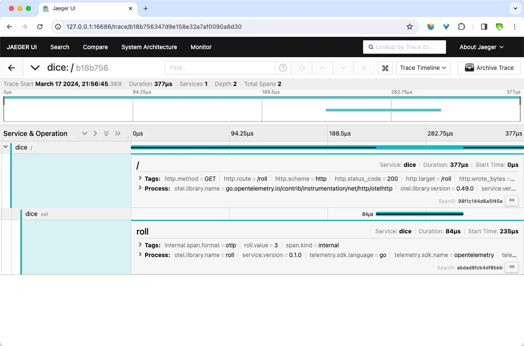Image resolution: width=524 pixels, height=346 pixels.
Task: Bookmark this page with the star icon
Action: tap(409, 27)
